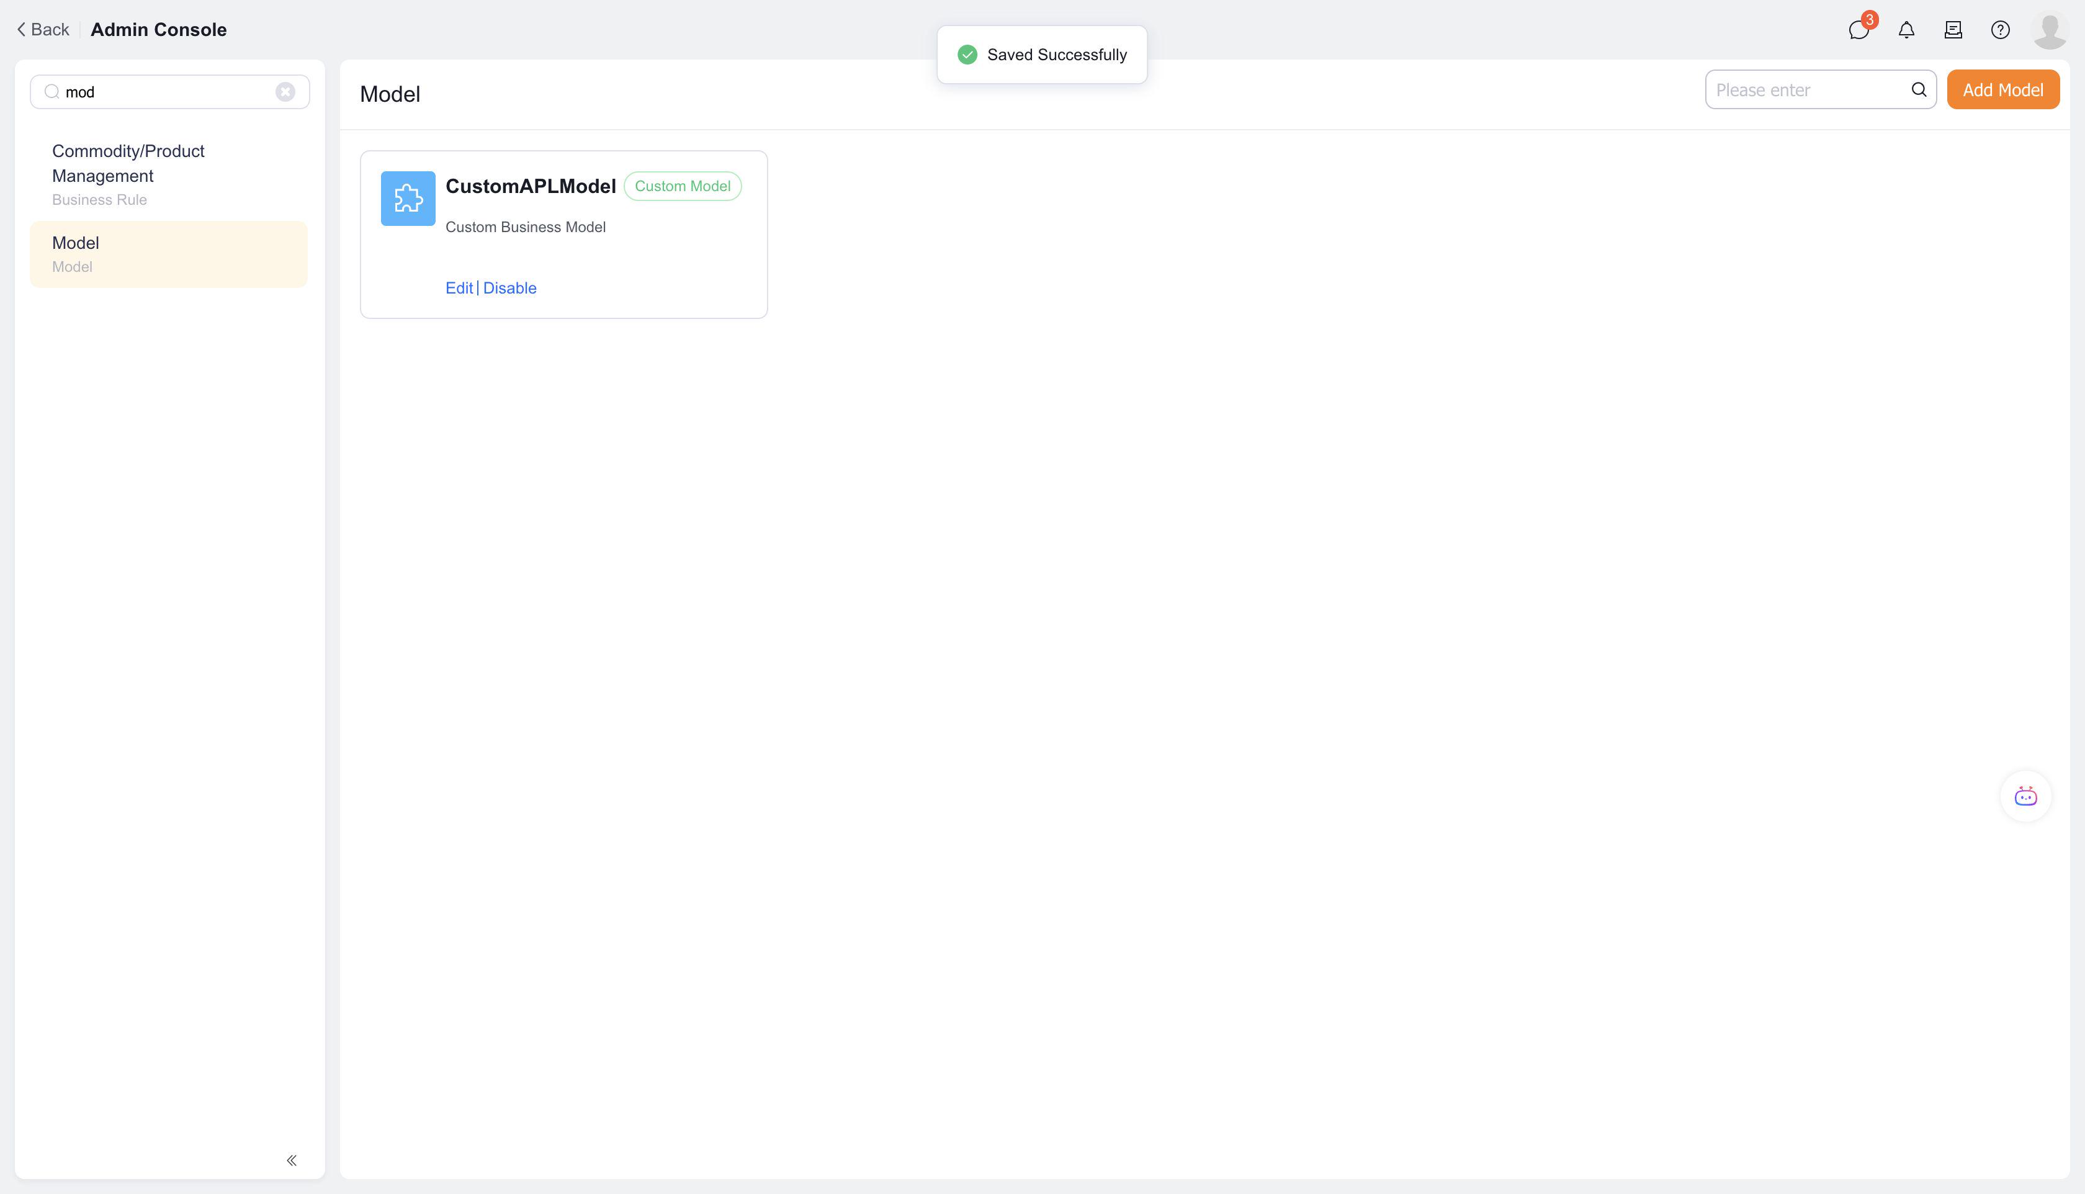Image resolution: width=2085 pixels, height=1194 pixels.
Task: Open the user avatar profile menu
Action: [2049, 30]
